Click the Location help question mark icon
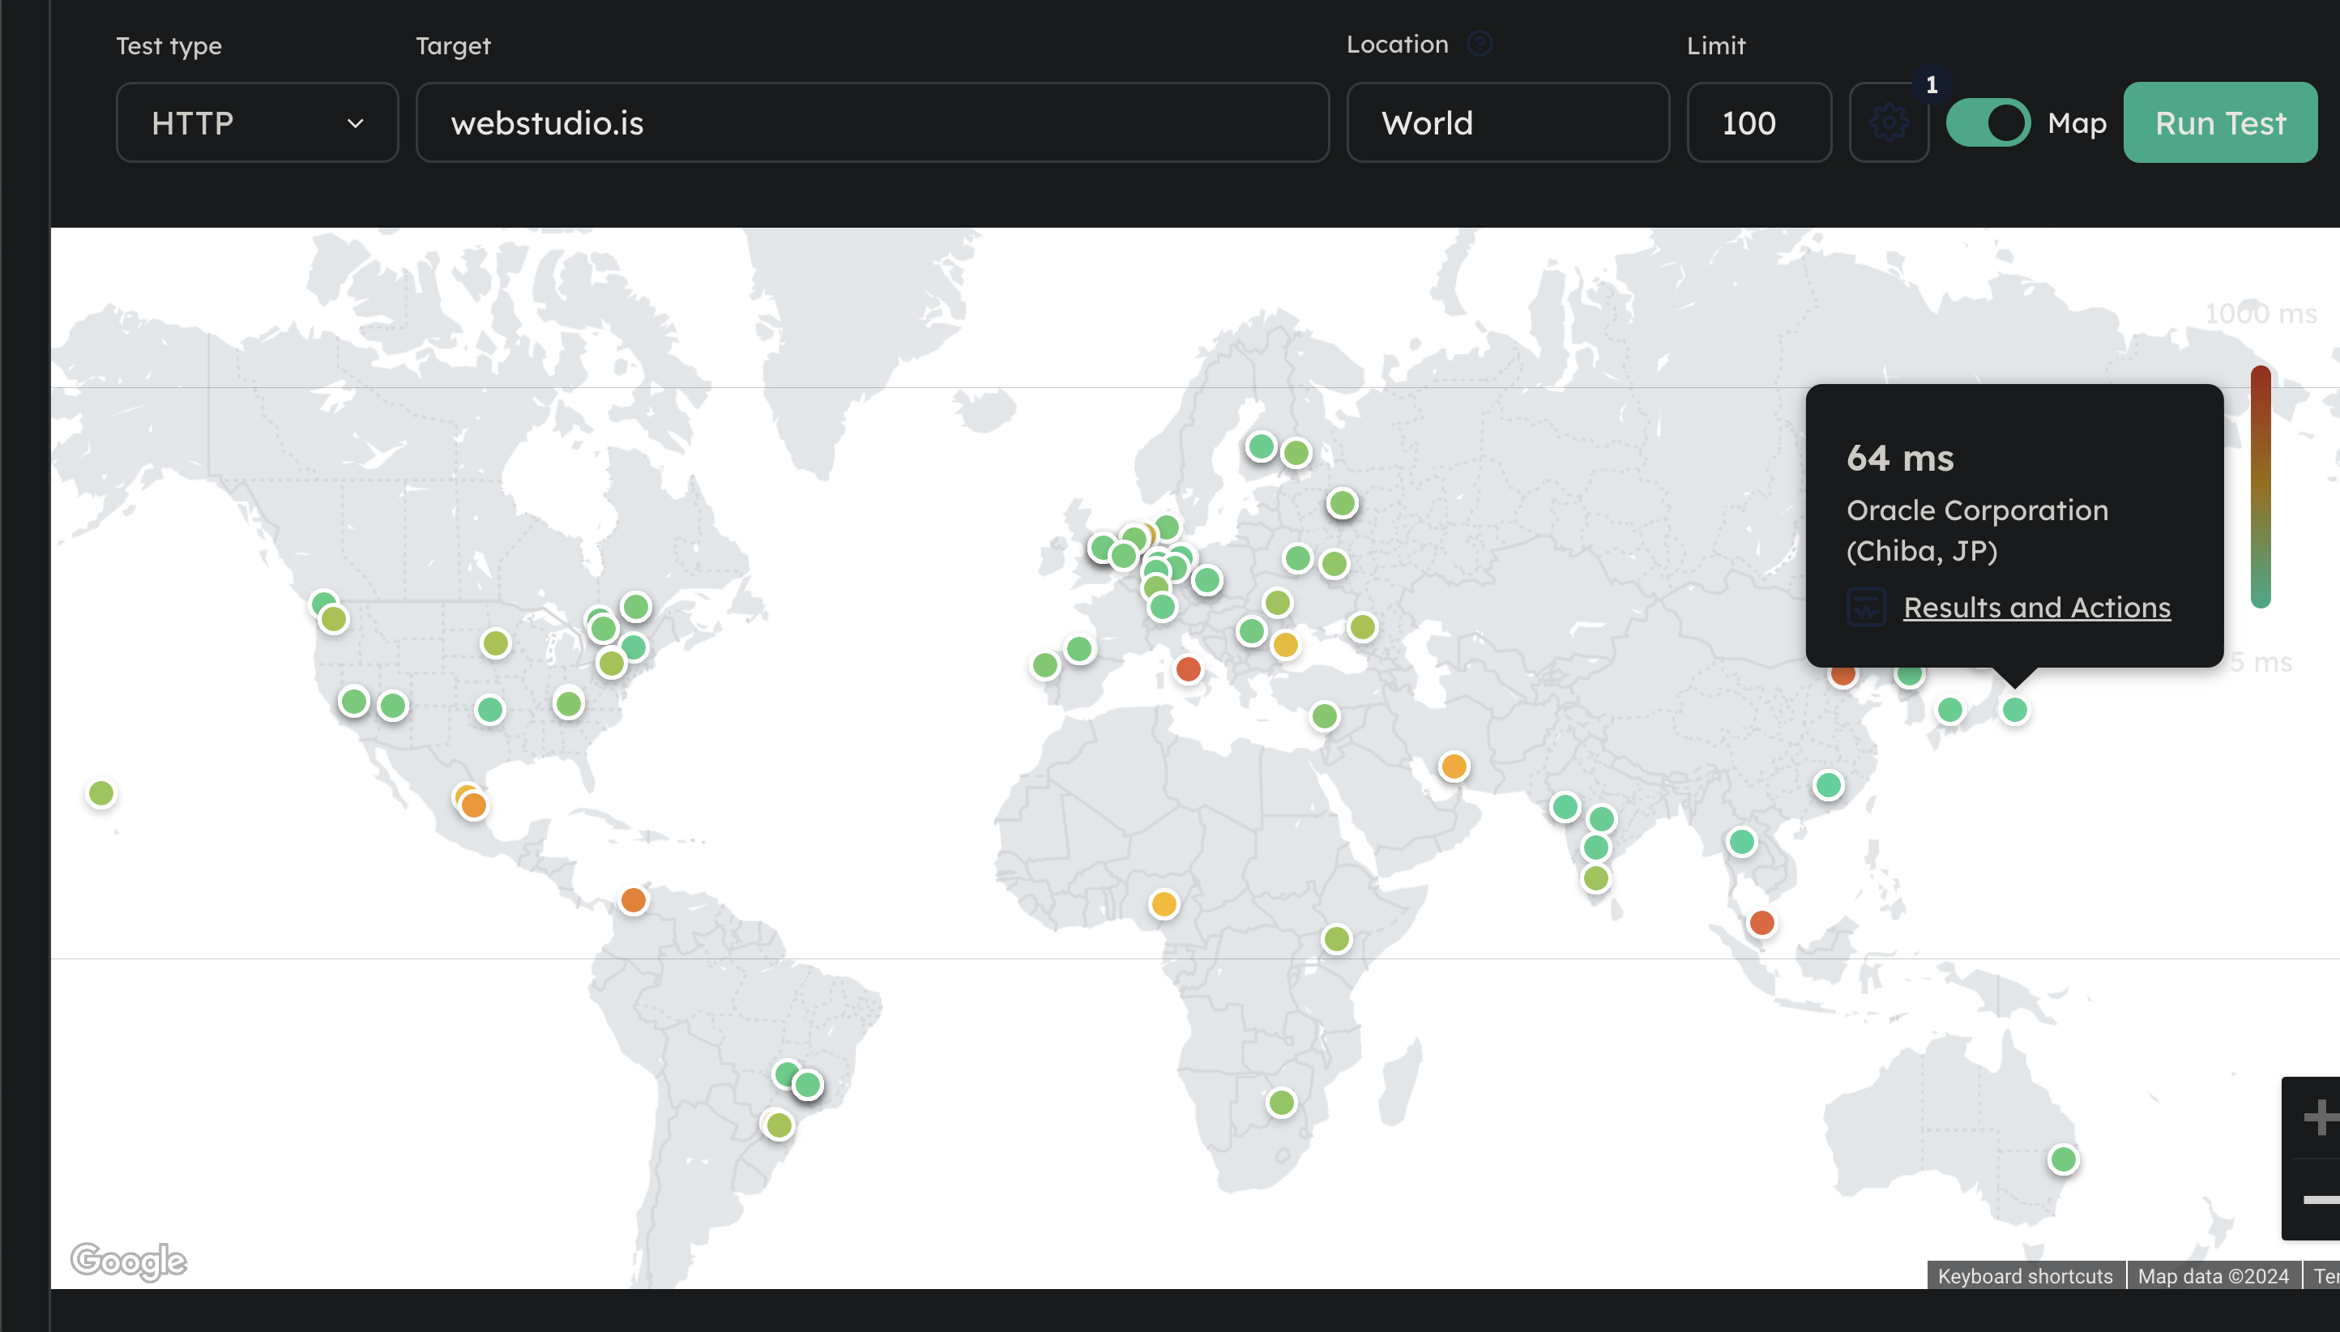Screen dimensions: 2340x1332 tap(1480, 44)
